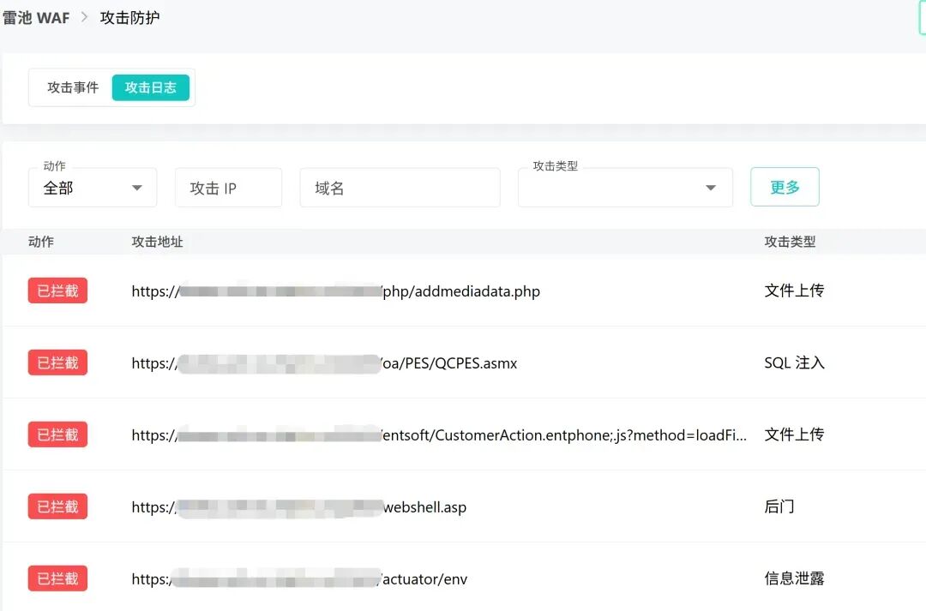This screenshot has height=611, width=926.
Task: Open 雷池 WAF from the breadcrumb
Action: point(36,16)
